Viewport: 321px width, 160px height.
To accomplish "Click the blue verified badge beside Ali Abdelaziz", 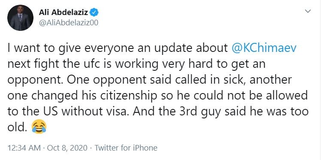I will pos(94,12).
